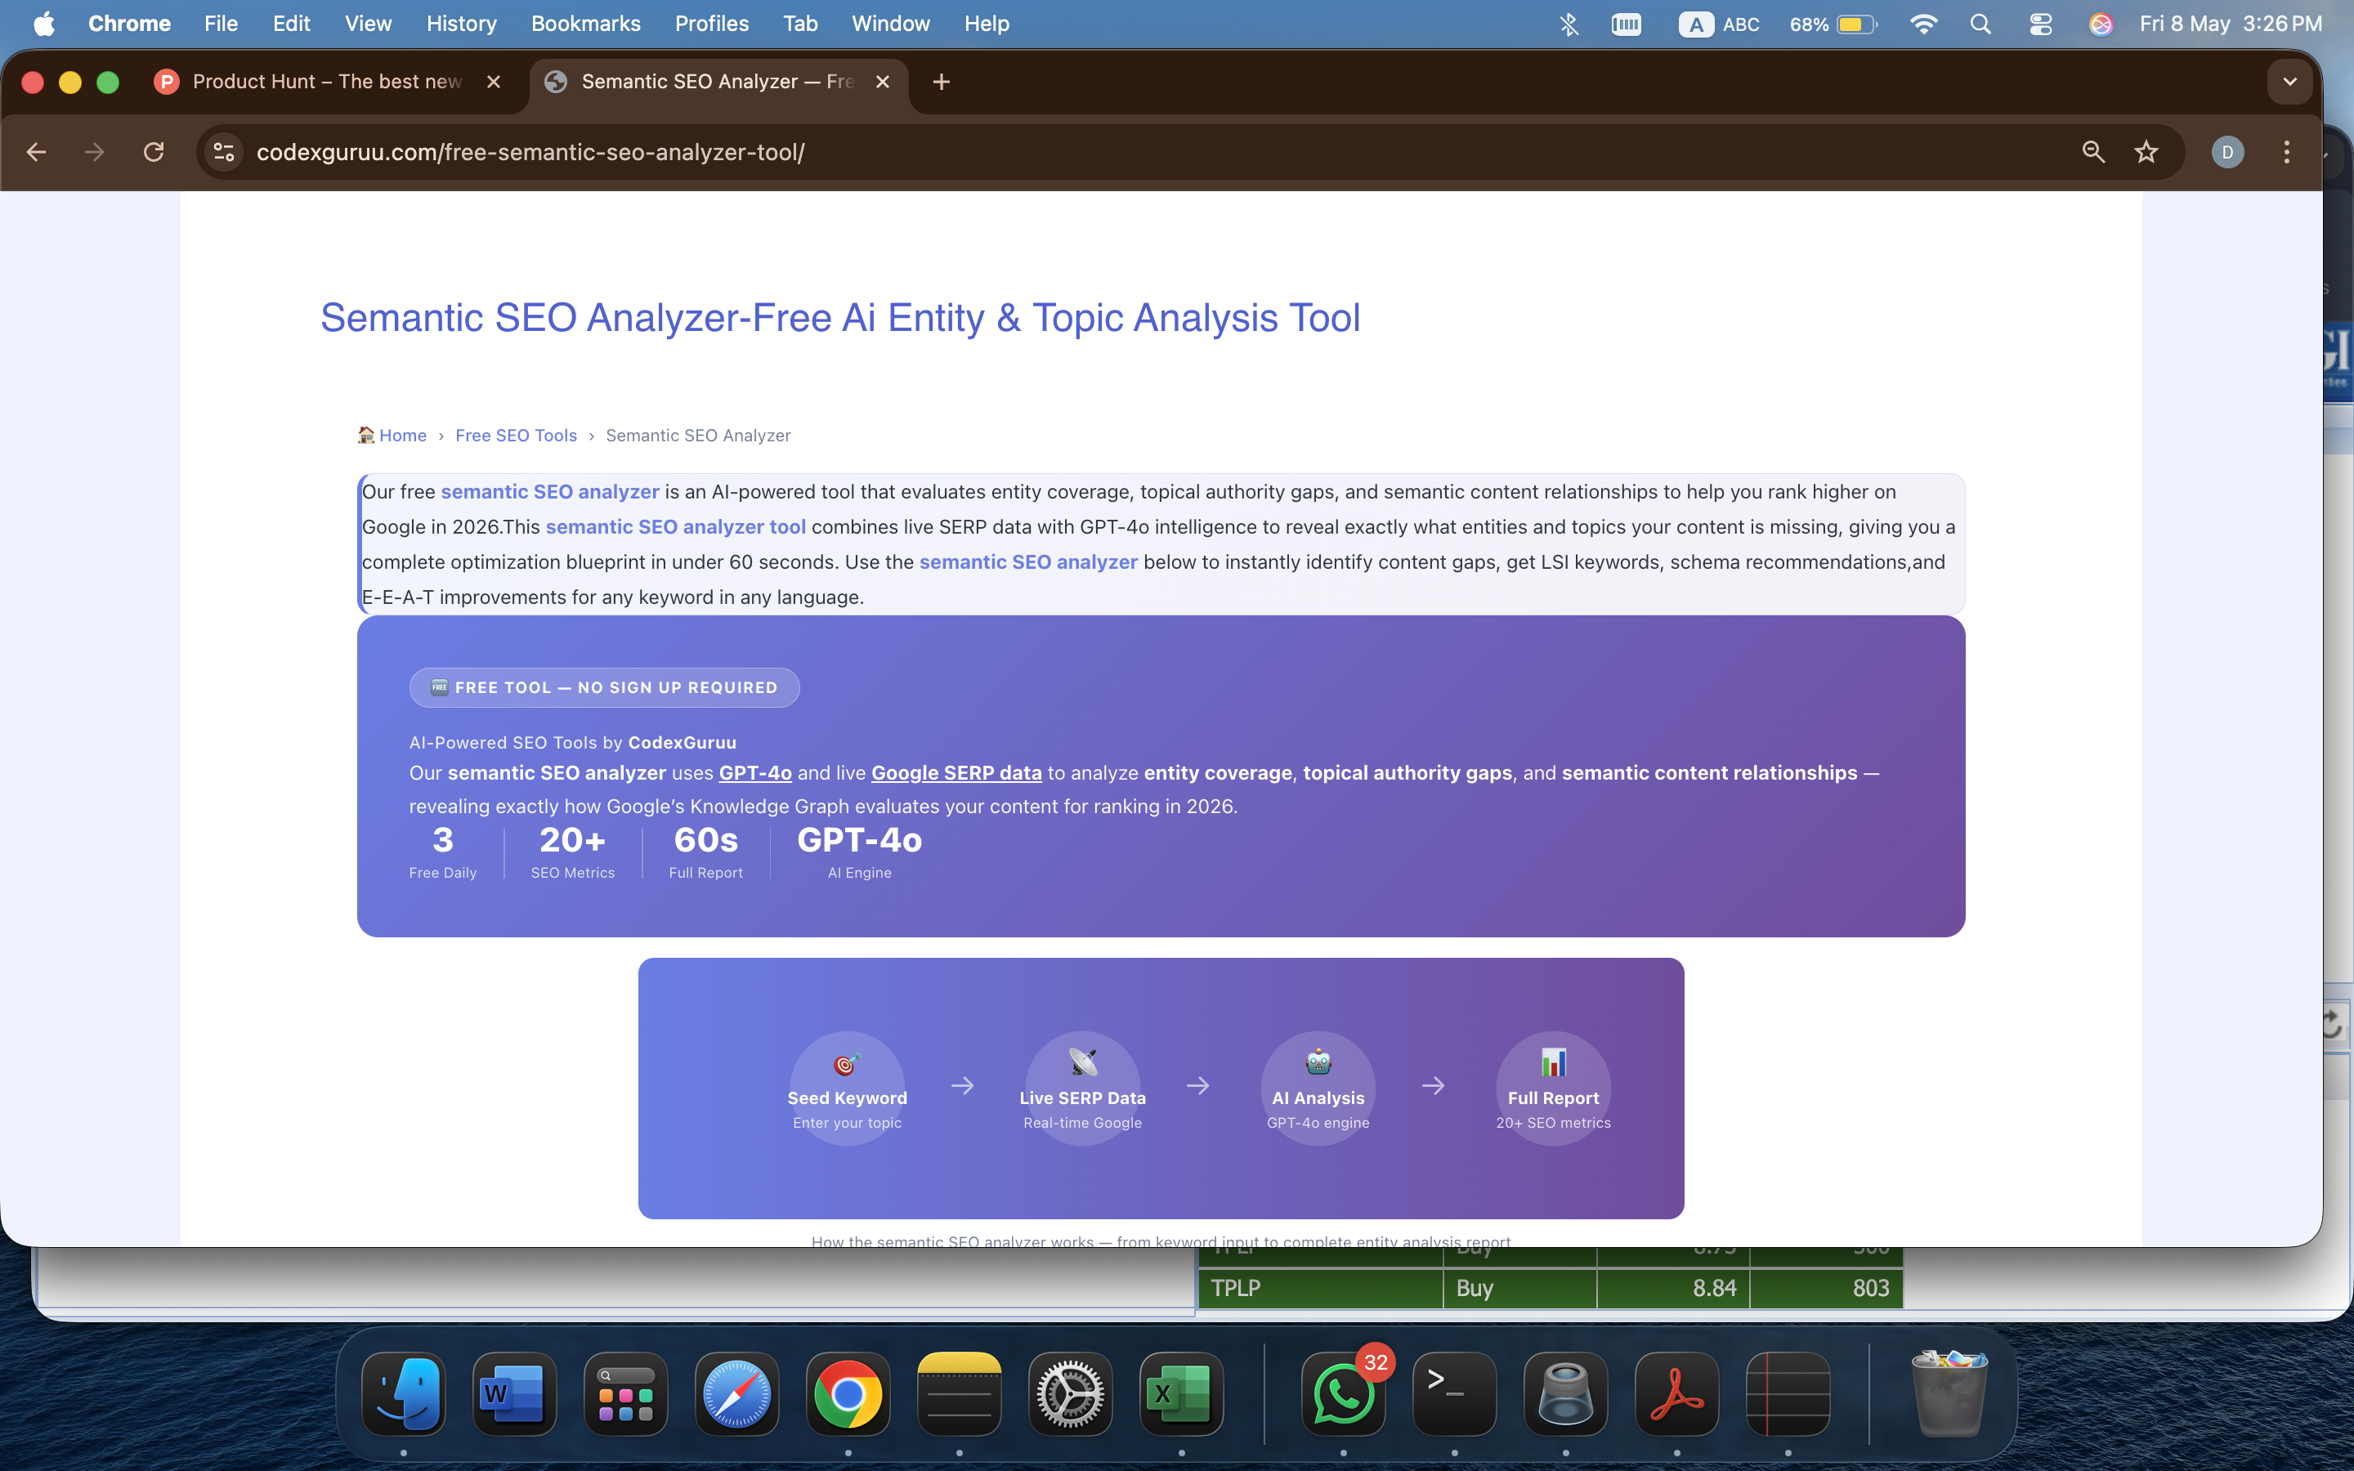The width and height of the screenshot is (2354, 1471).
Task: Open the History menu
Action: (x=461, y=24)
